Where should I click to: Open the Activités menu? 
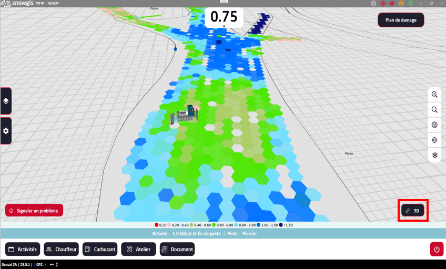coord(23,250)
